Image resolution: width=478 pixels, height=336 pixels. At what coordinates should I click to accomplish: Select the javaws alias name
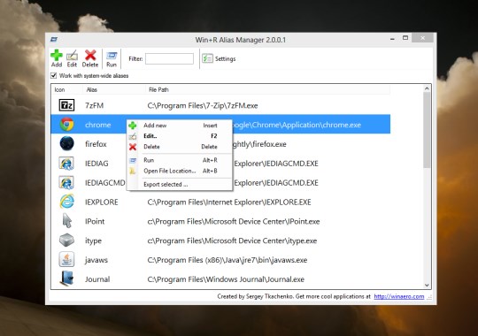pos(96,260)
